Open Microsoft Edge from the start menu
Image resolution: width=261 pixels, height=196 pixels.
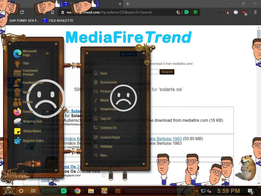tap(25, 53)
